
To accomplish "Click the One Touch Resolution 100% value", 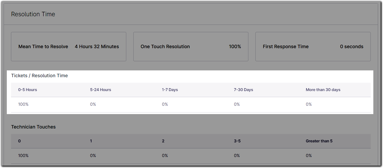I will coord(235,46).
